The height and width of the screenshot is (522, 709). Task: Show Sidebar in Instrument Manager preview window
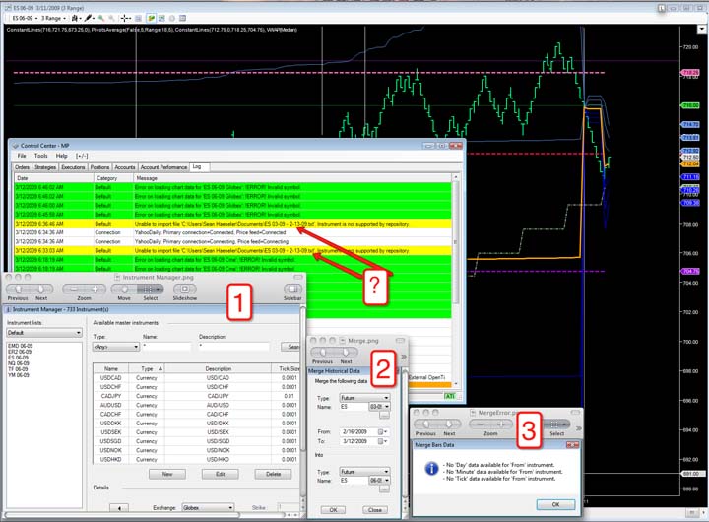(292, 289)
